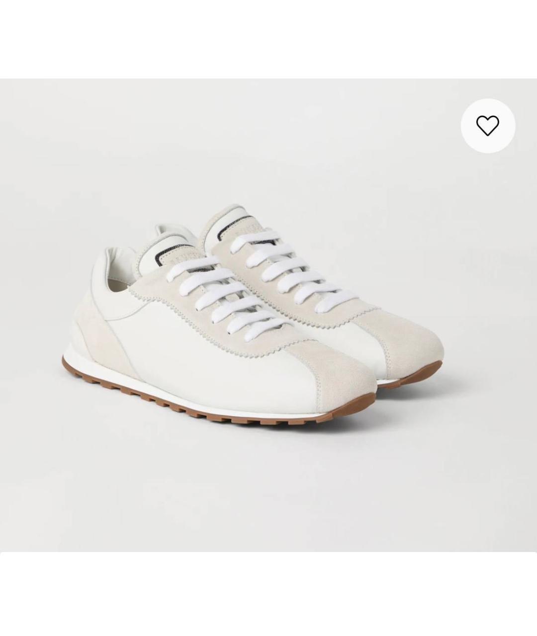Open the white sneakers product photo

click(268, 315)
